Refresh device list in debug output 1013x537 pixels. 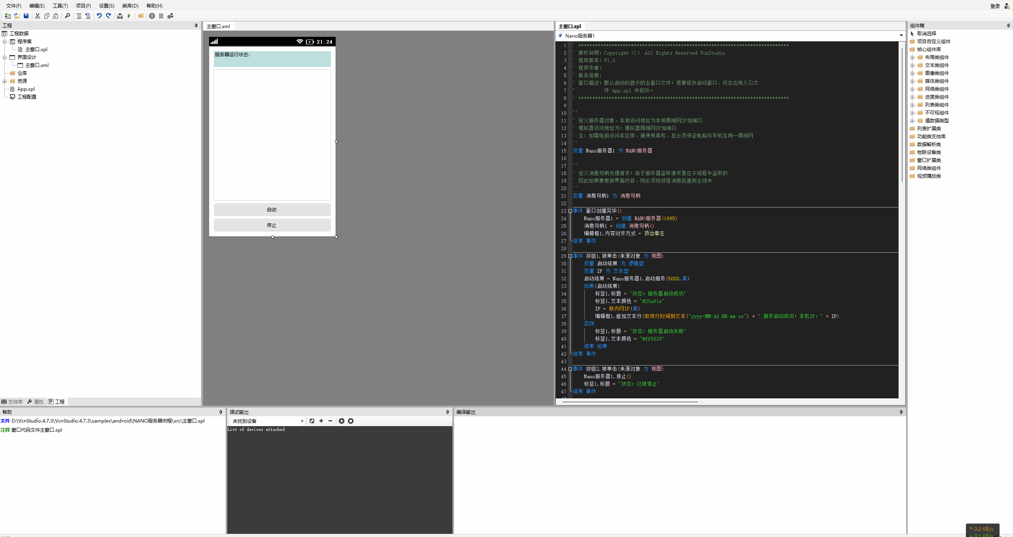[312, 421]
